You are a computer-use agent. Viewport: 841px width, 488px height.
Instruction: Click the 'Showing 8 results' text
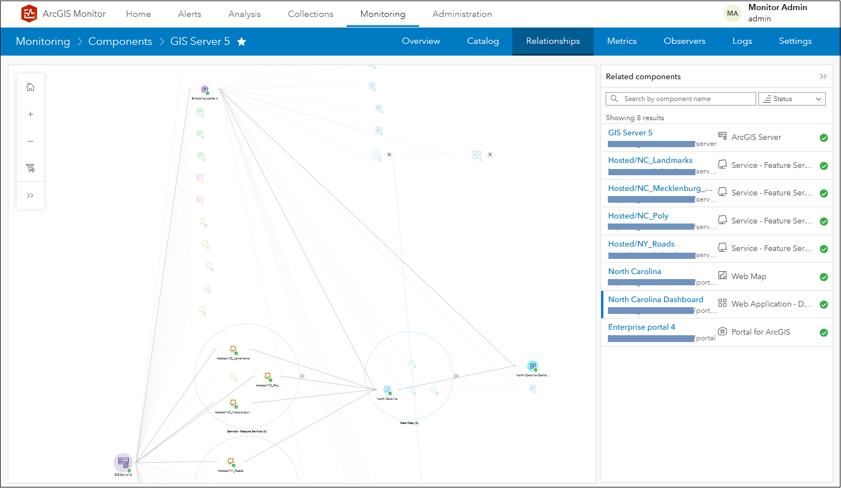point(635,118)
